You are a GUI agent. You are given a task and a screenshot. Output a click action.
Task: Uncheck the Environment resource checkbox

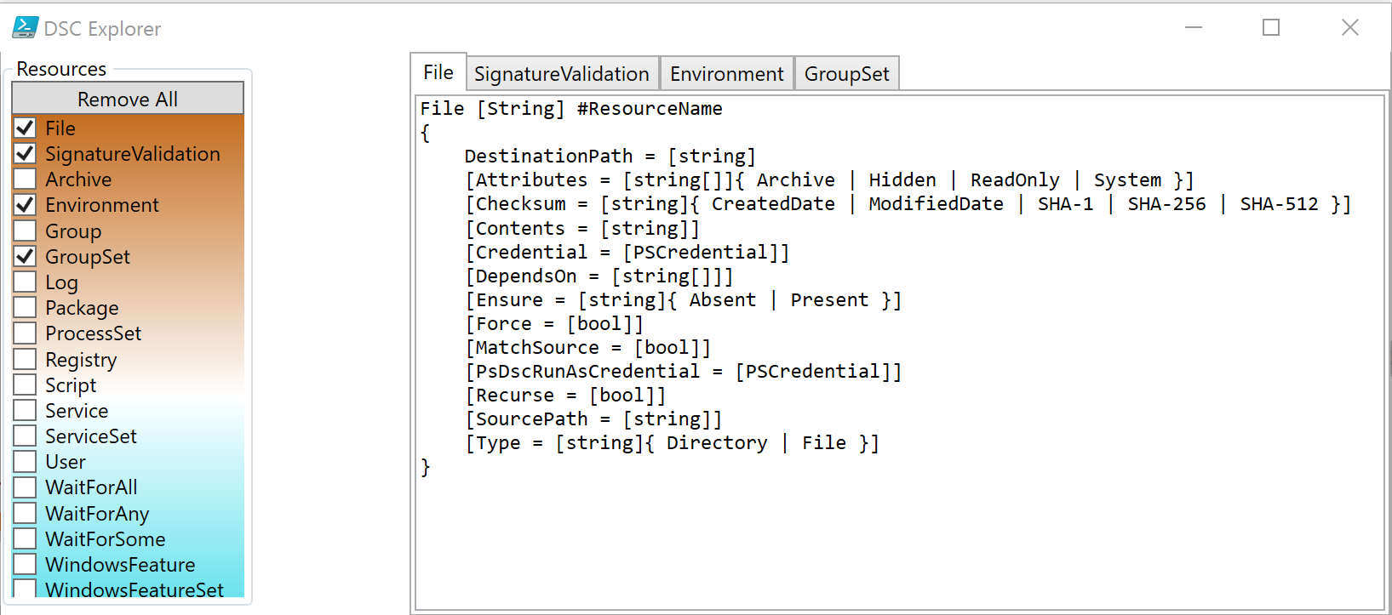tap(25, 204)
